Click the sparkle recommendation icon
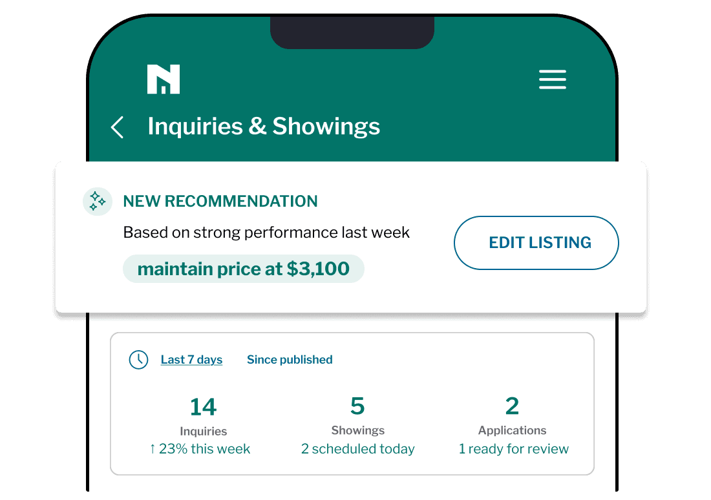The height and width of the screenshot is (500, 711). coord(97,201)
